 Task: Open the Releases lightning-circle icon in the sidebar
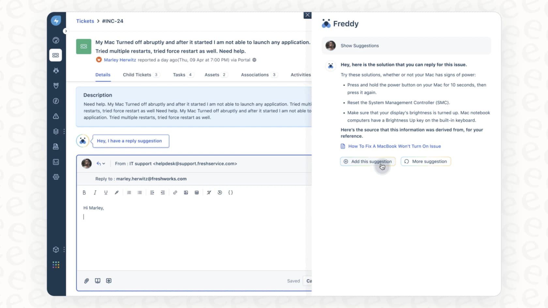pos(56,101)
